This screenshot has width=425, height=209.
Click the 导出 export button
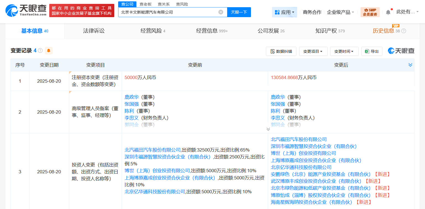click(x=372, y=51)
